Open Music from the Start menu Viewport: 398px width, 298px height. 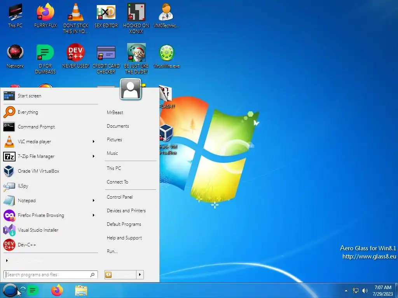point(112,153)
